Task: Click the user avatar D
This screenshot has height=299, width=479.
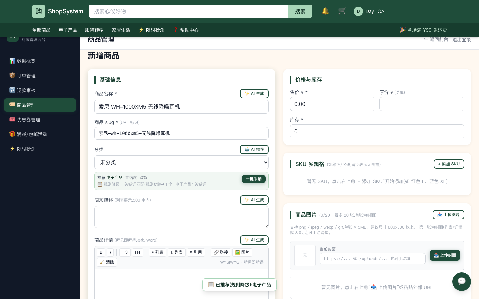Action: pos(358,11)
